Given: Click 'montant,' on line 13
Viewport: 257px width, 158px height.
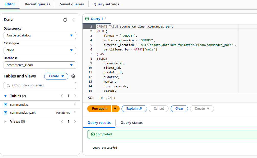Looking at the screenshot, I should pyautogui.click(x=111, y=82).
